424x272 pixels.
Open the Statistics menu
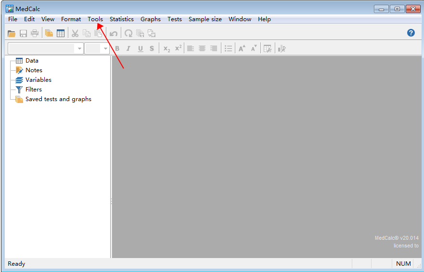pyautogui.click(x=122, y=19)
